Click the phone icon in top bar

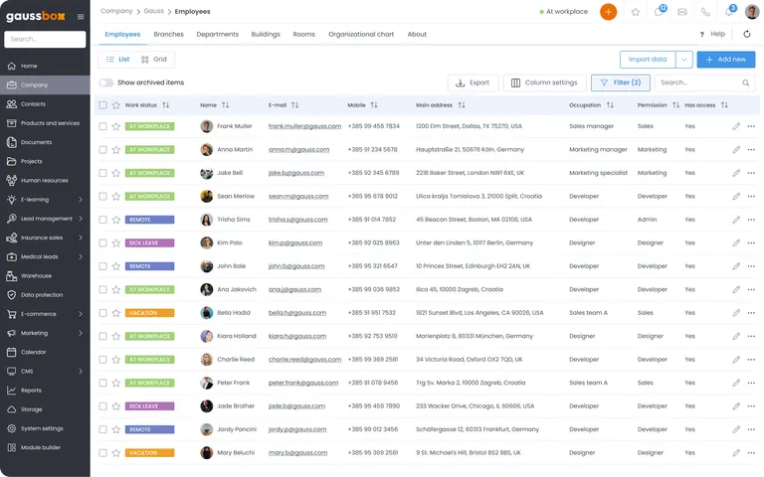coord(705,12)
